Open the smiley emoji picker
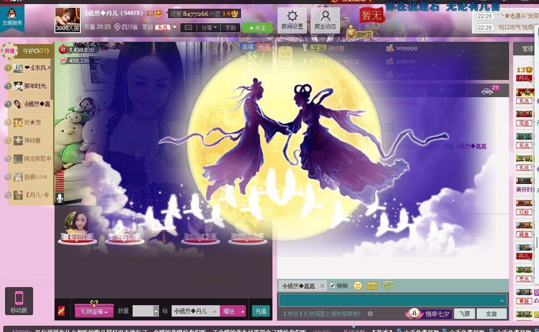This screenshot has height=332, width=539. pos(357,286)
